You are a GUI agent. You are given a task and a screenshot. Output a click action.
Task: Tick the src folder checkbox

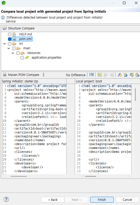point(10,44)
